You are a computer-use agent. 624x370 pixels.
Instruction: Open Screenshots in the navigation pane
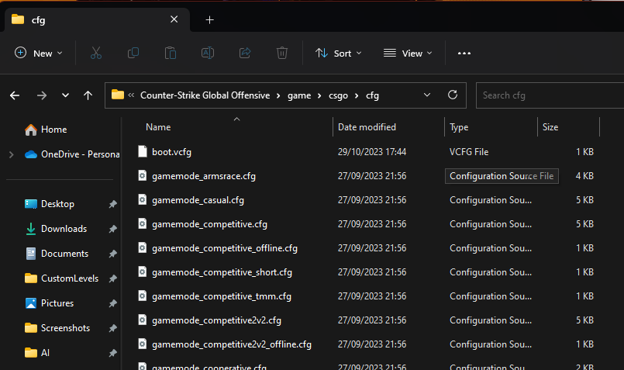(x=65, y=328)
